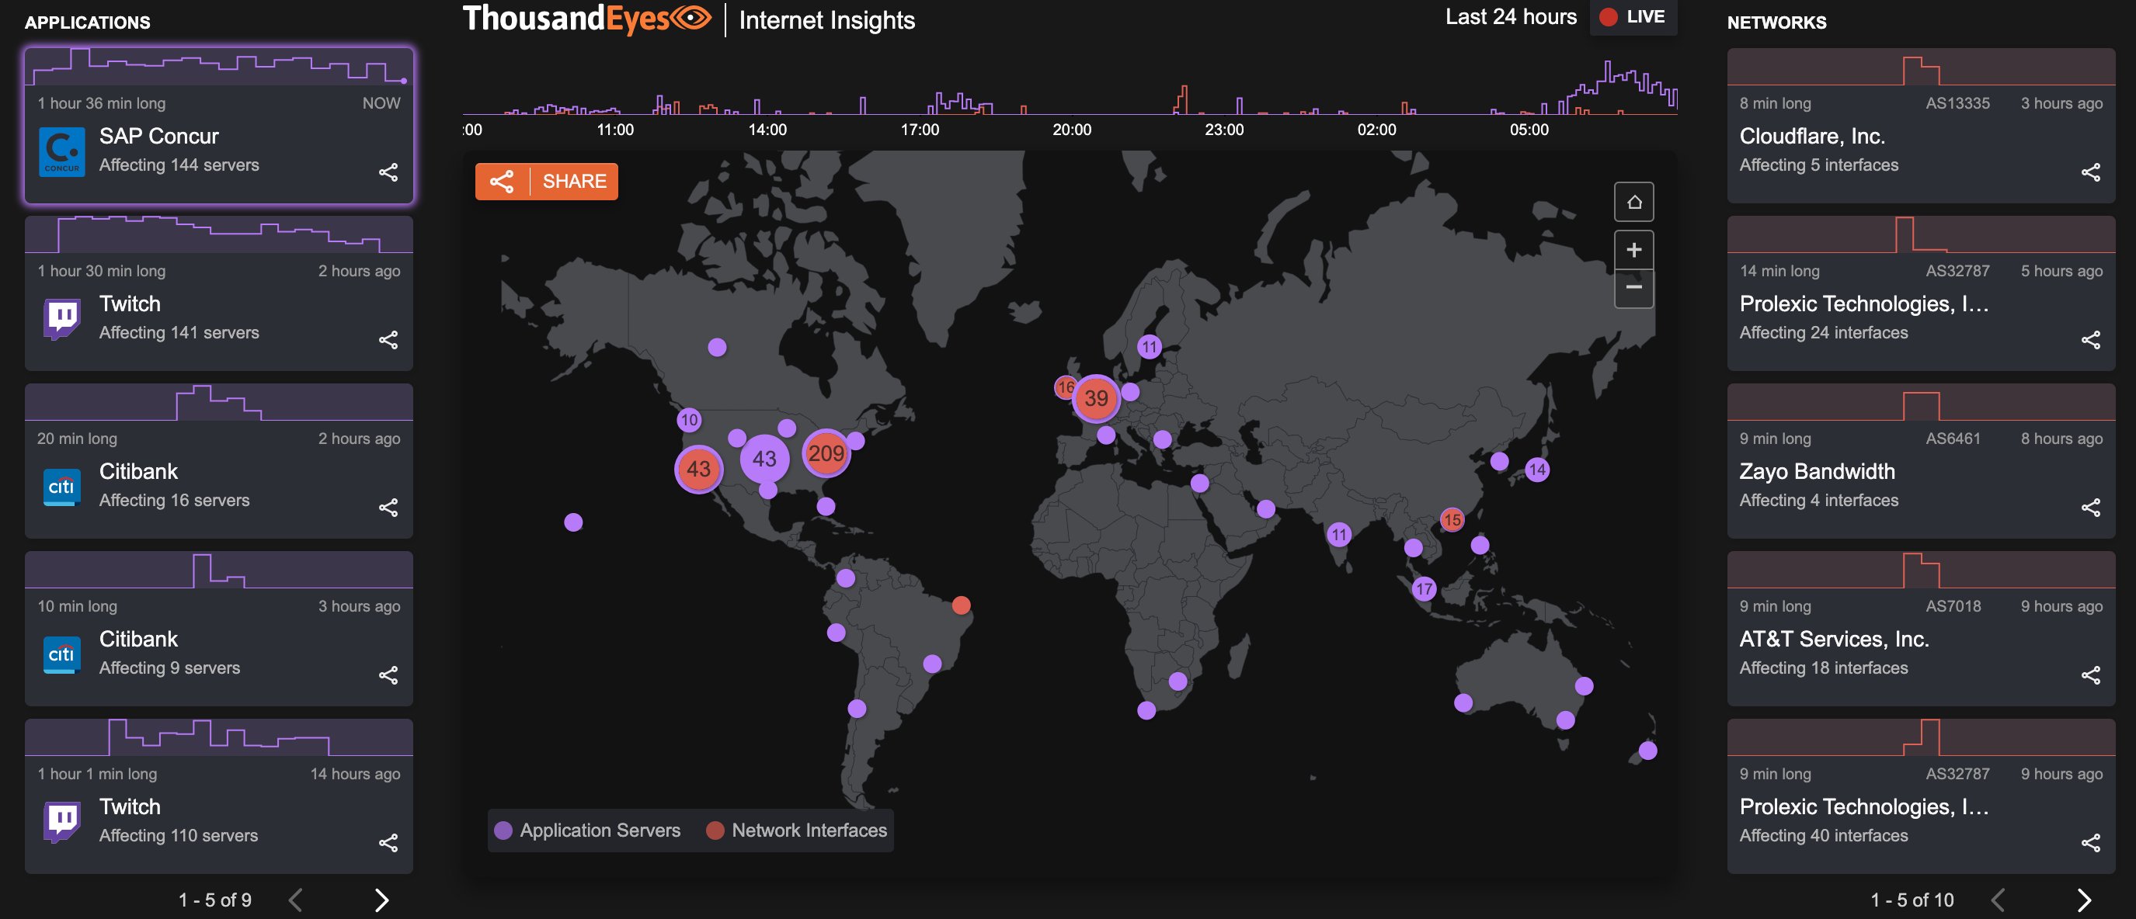Select the purple marker in New Zealand
The image size is (2136, 919).
coord(1647,751)
